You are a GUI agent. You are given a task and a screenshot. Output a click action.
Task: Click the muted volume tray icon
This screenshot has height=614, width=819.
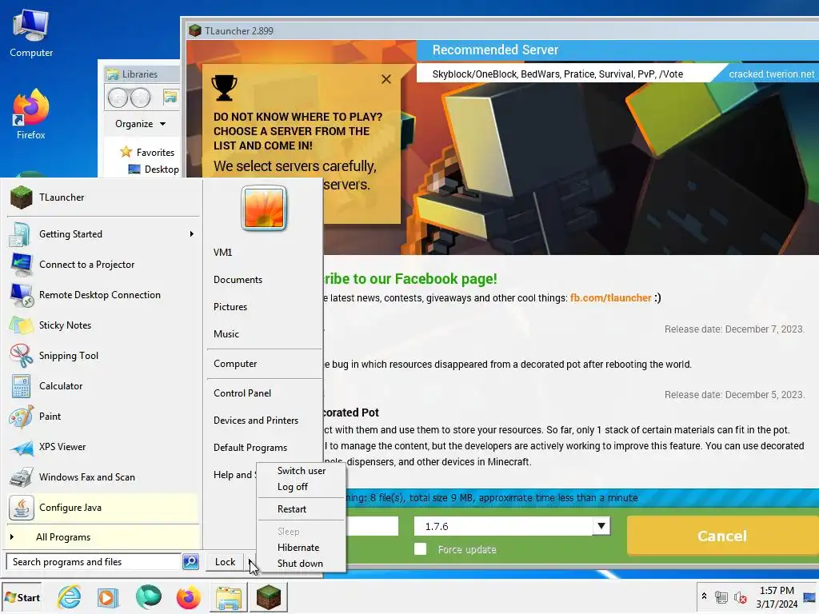pyautogui.click(x=740, y=596)
